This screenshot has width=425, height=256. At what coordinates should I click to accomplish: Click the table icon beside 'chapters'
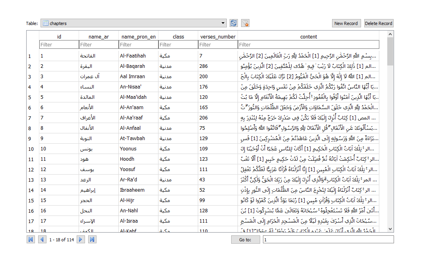point(46,23)
